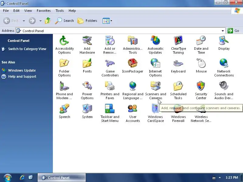Select the Mouse icon
The image size is (243, 182).
coord(201,63)
